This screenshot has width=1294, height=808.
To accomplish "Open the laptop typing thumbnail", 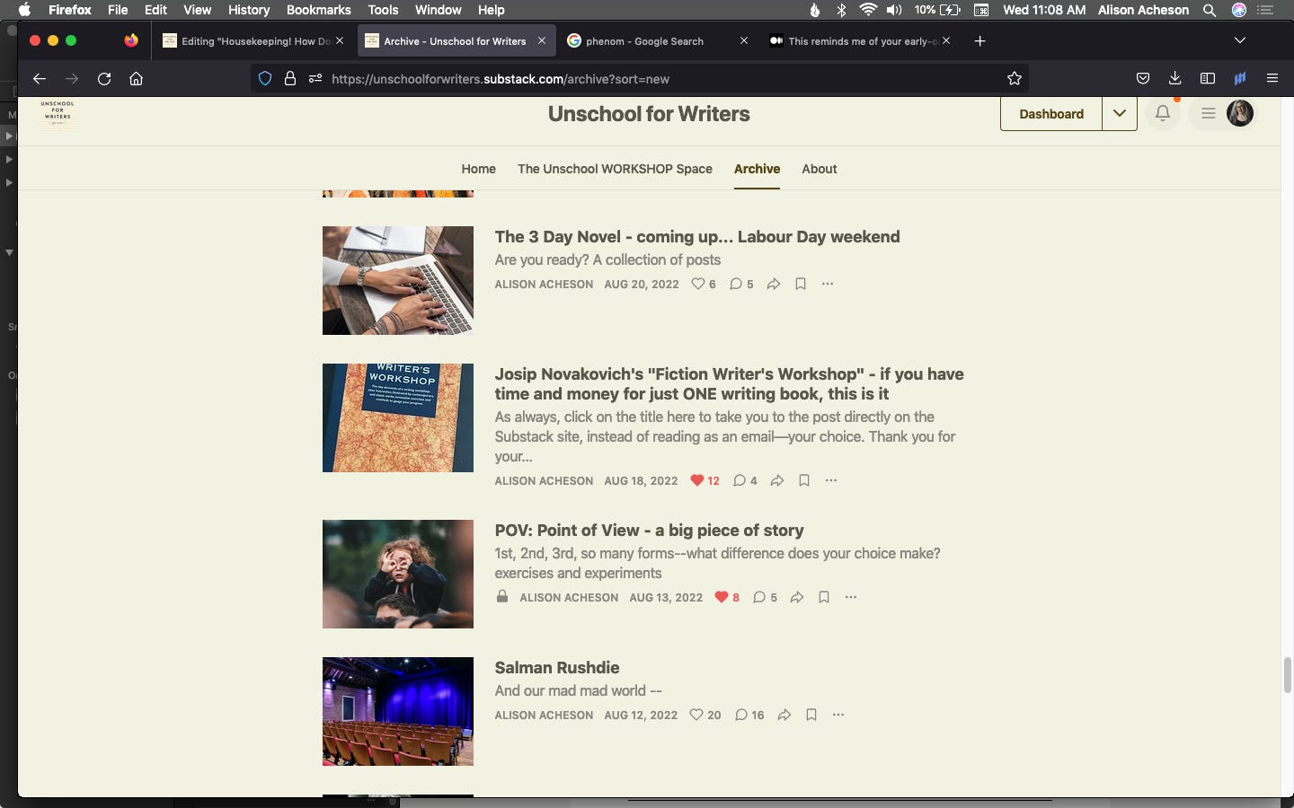I will pos(398,280).
